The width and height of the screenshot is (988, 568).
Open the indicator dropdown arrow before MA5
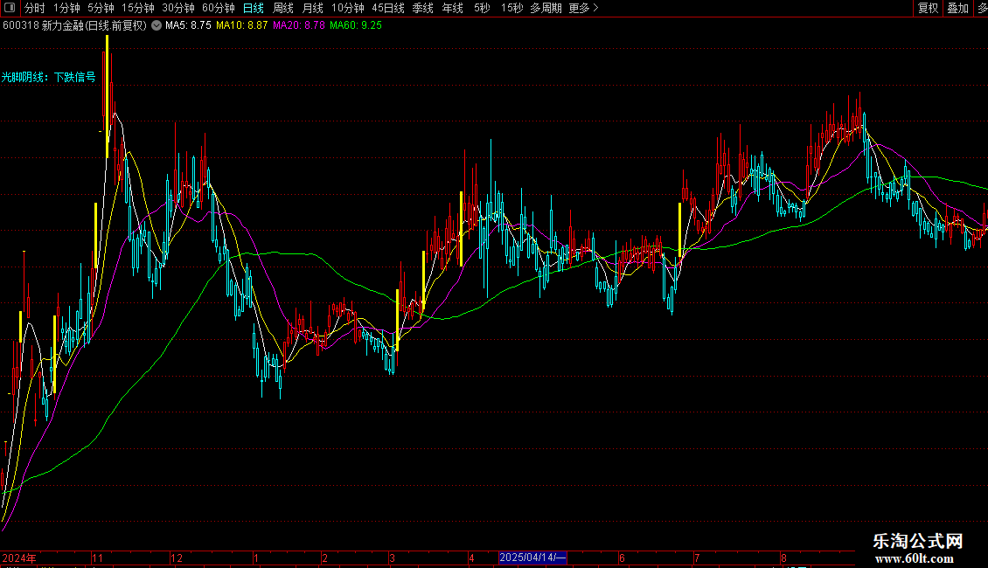pyautogui.click(x=157, y=25)
